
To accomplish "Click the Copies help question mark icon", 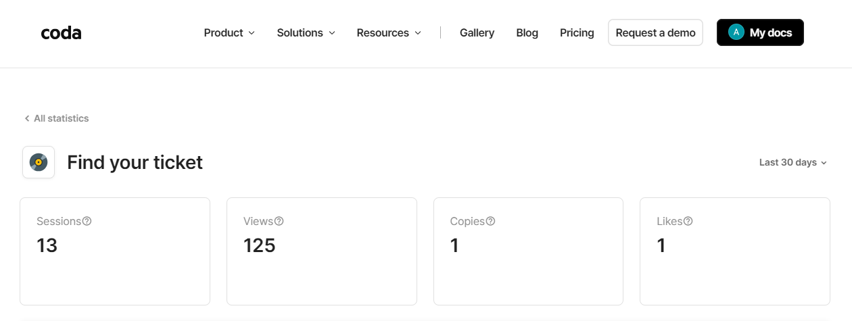I will [x=490, y=221].
